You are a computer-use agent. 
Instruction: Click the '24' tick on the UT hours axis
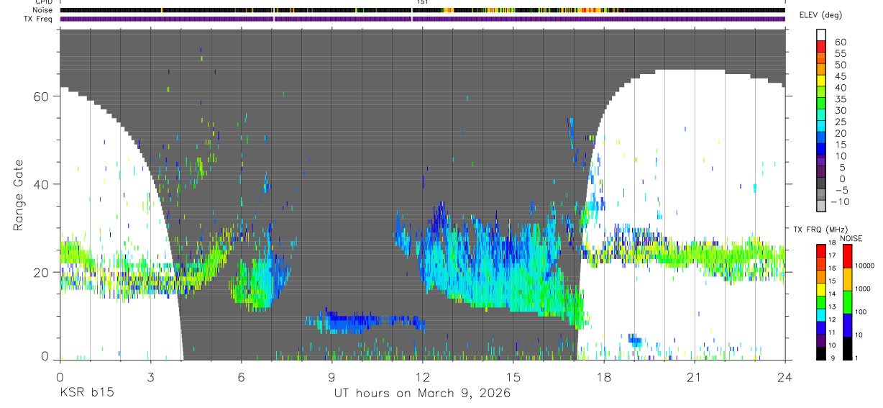[784, 376]
